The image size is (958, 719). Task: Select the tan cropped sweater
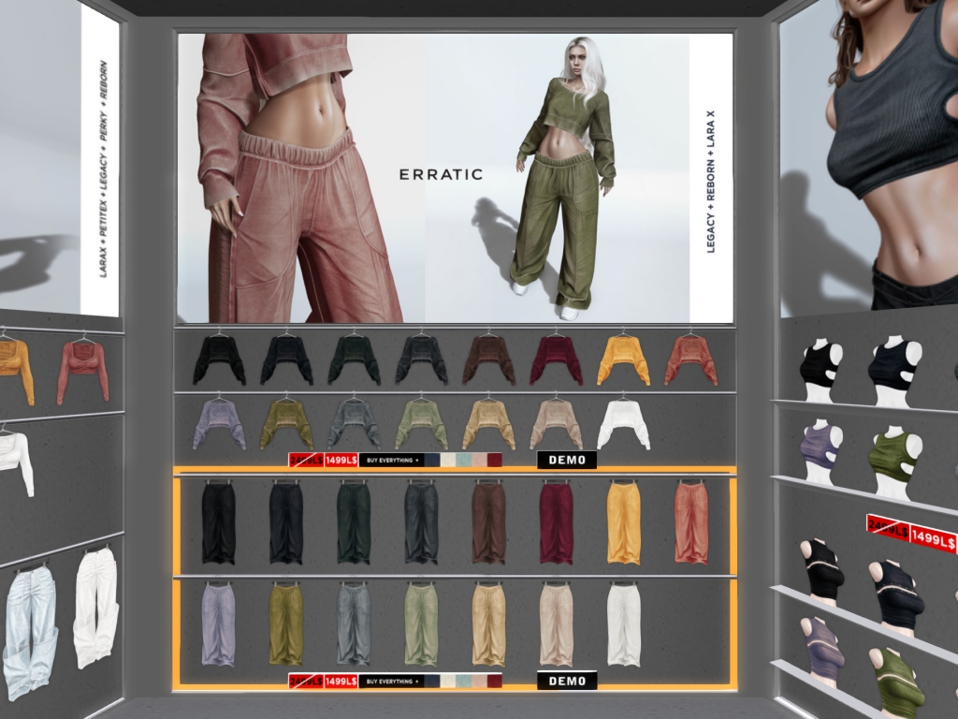(488, 424)
